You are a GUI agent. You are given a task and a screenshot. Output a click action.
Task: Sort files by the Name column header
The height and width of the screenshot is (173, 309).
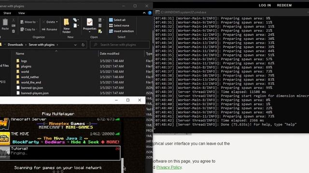click(x=20, y=53)
